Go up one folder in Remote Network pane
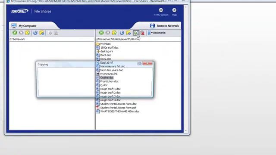The width and height of the screenshot is (276, 155). click(114, 33)
